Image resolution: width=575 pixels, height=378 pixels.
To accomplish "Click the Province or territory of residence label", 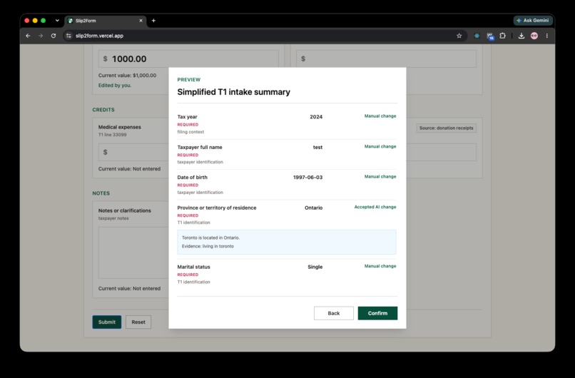I will [217, 208].
